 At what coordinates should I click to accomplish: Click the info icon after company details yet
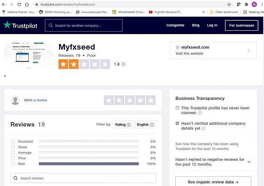(x=204, y=128)
